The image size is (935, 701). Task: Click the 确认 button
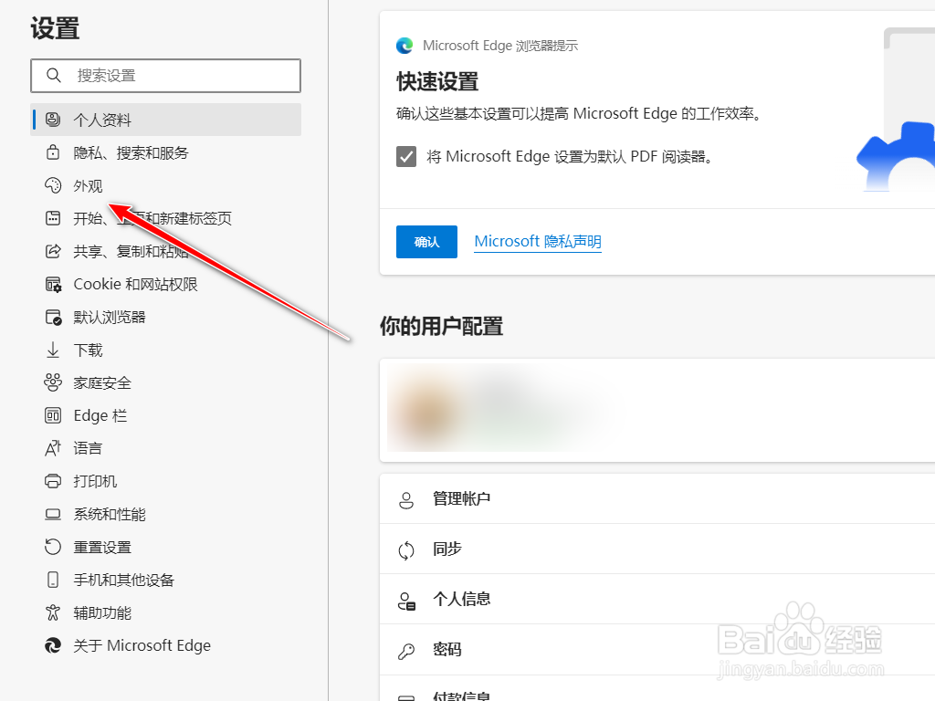click(426, 241)
